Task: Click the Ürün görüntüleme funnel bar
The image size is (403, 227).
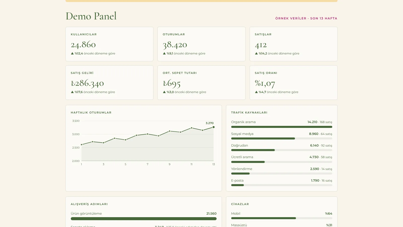Action: coord(144,219)
